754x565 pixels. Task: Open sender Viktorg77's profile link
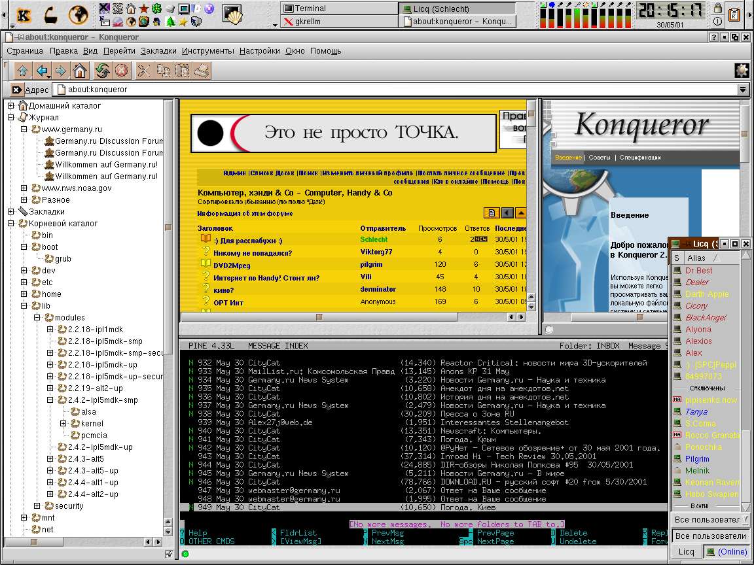(x=376, y=252)
